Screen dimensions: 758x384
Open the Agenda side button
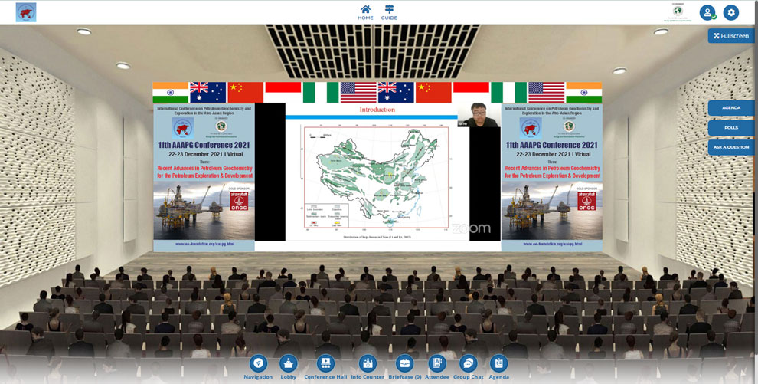pyautogui.click(x=731, y=108)
